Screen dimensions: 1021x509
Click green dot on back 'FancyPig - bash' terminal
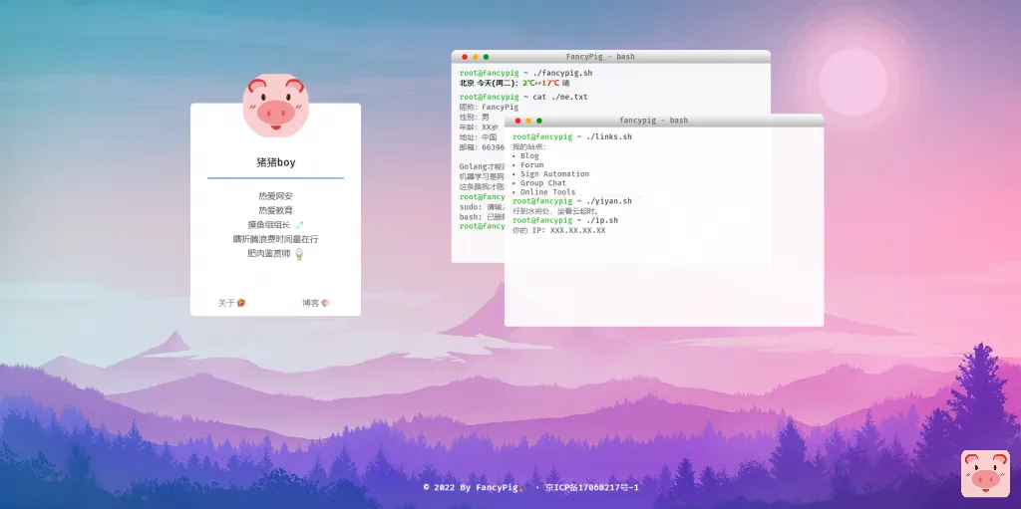487,57
